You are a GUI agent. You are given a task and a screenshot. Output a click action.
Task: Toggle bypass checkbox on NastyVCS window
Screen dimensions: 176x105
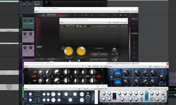pos(167,89)
